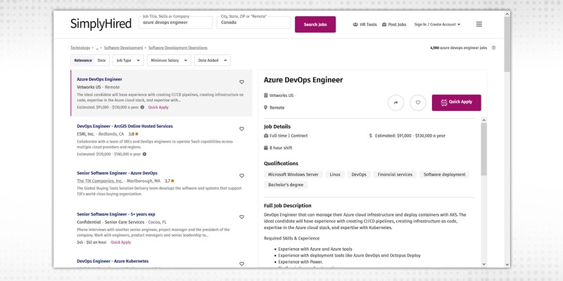Switch sorting to Date
This screenshot has width=563, height=281.
coord(102,60)
